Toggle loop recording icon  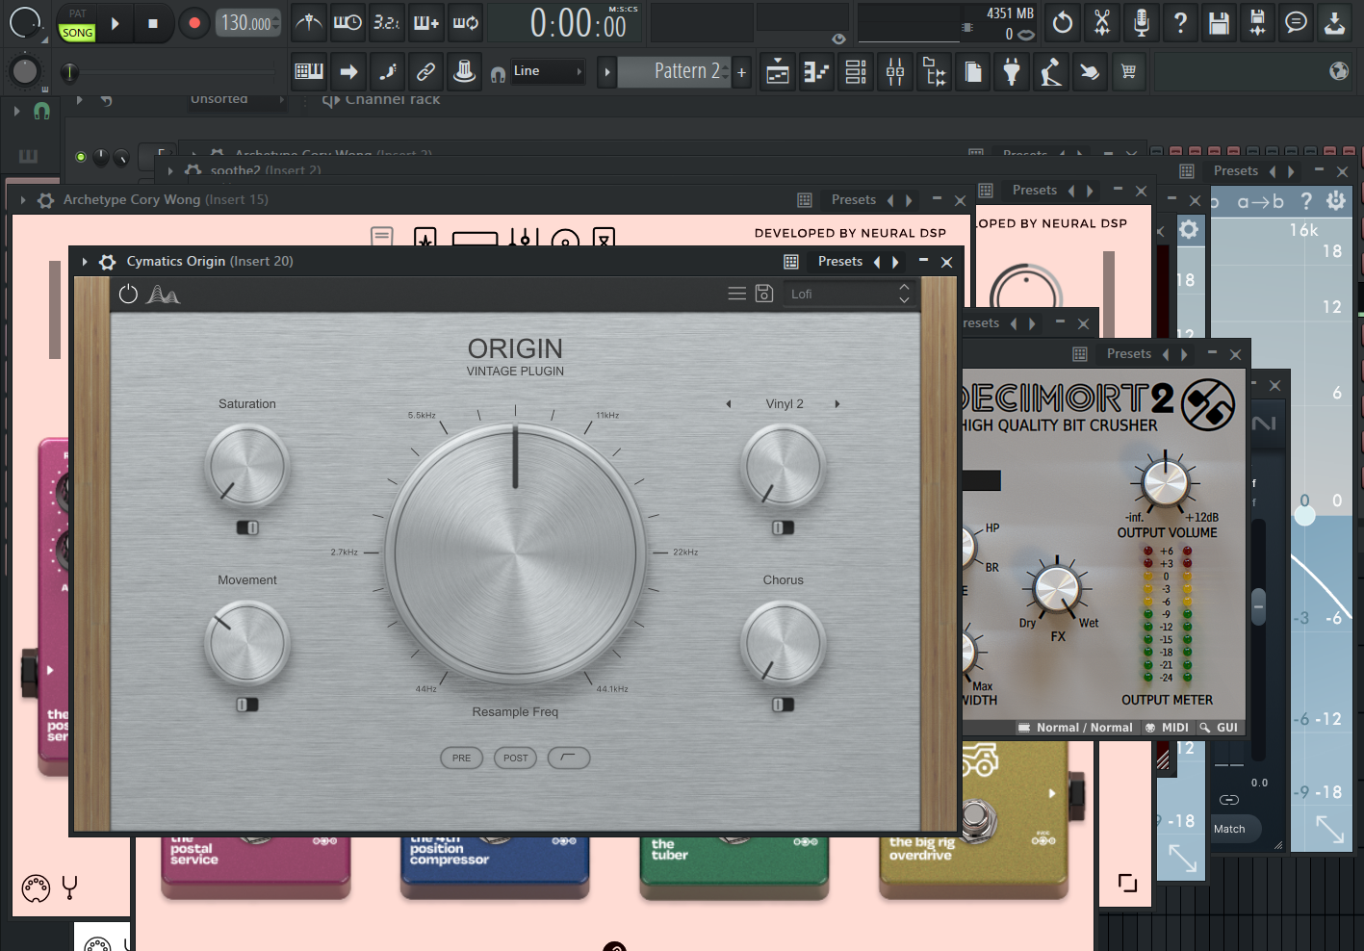tap(466, 22)
